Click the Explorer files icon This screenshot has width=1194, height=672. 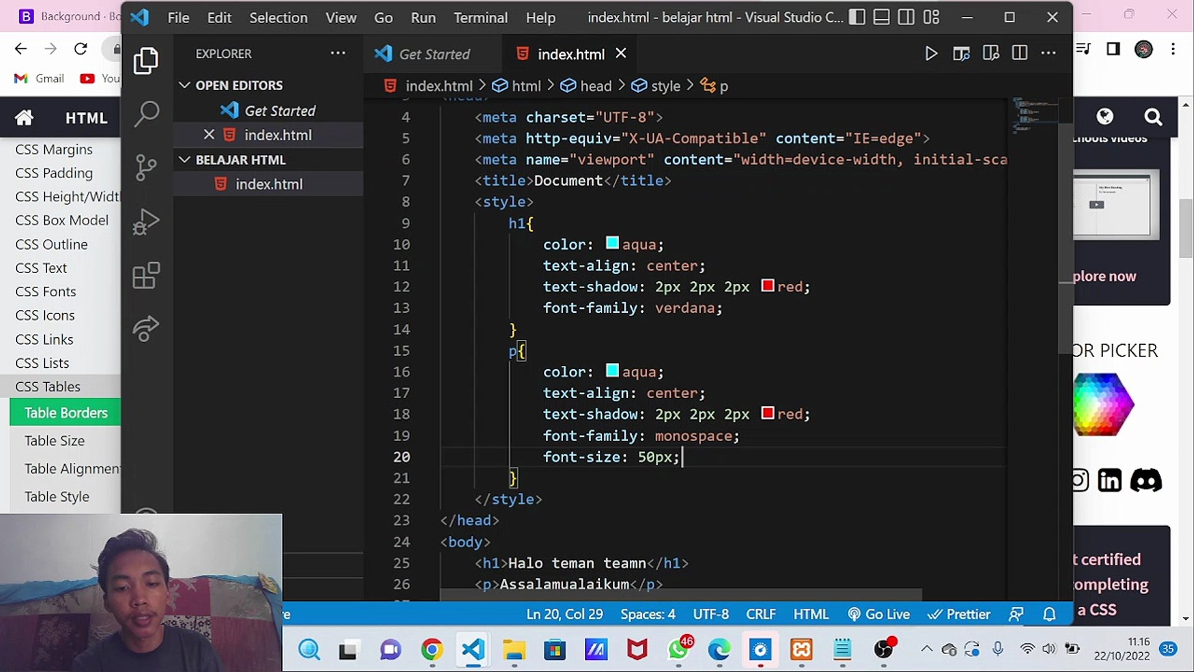point(146,60)
